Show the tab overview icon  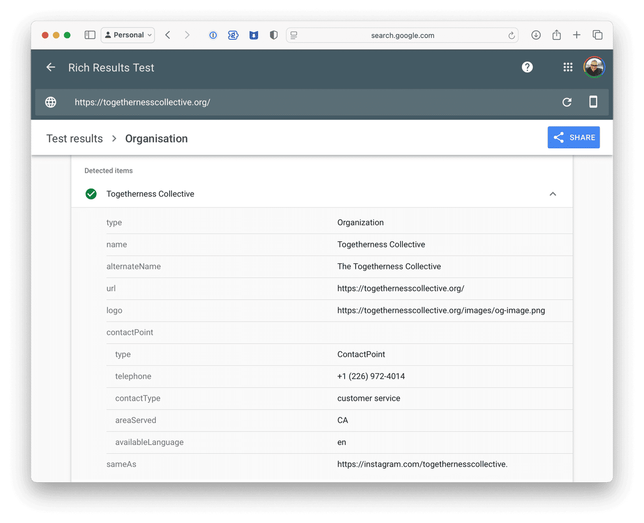[x=598, y=35]
